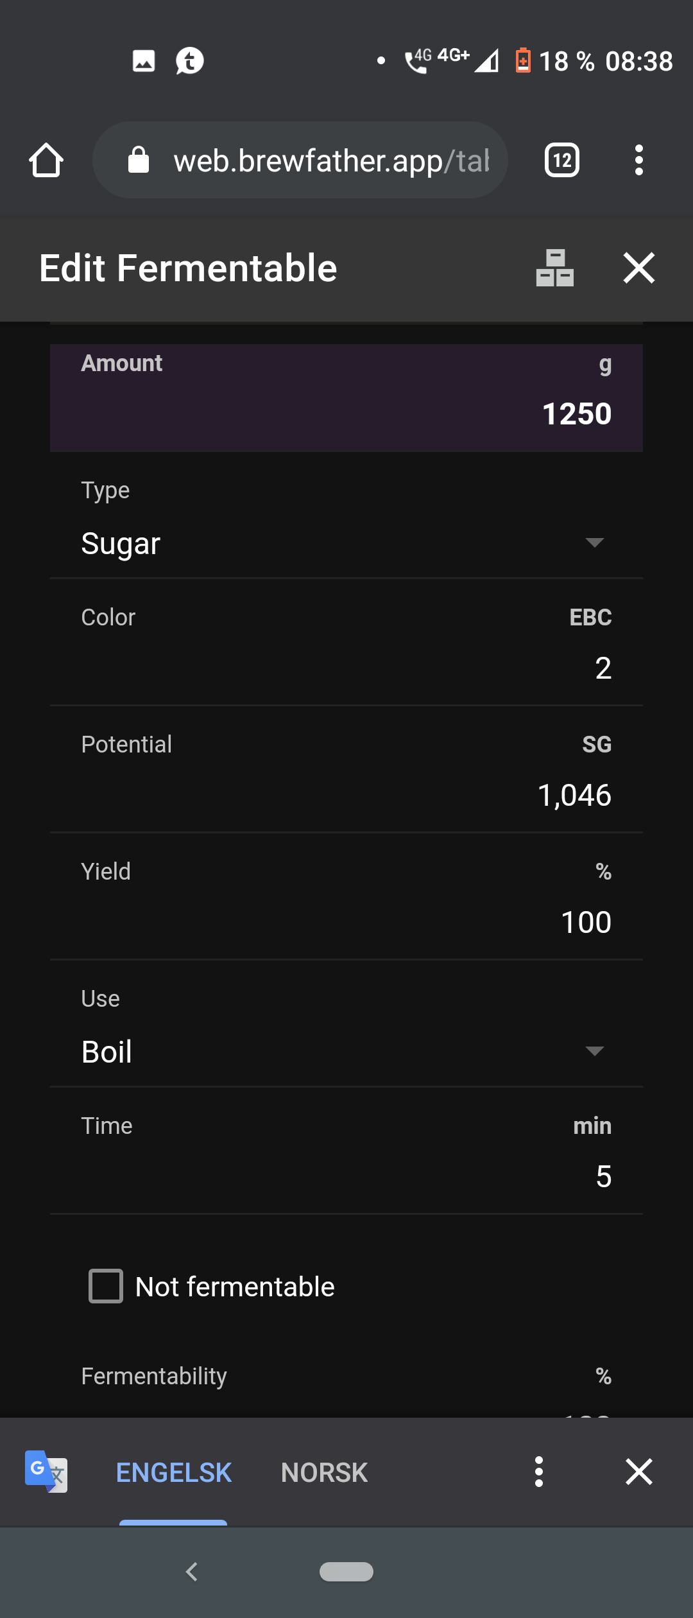Dismiss the translate bar

point(639,1471)
